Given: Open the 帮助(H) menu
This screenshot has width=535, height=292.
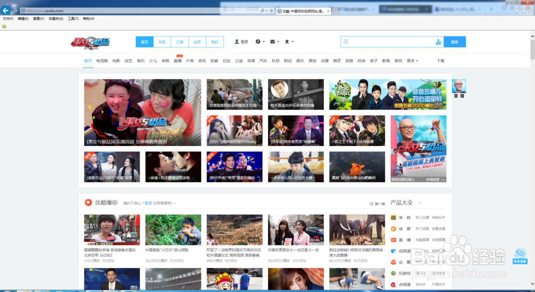Looking at the screenshot, I should [x=89, y=19].
